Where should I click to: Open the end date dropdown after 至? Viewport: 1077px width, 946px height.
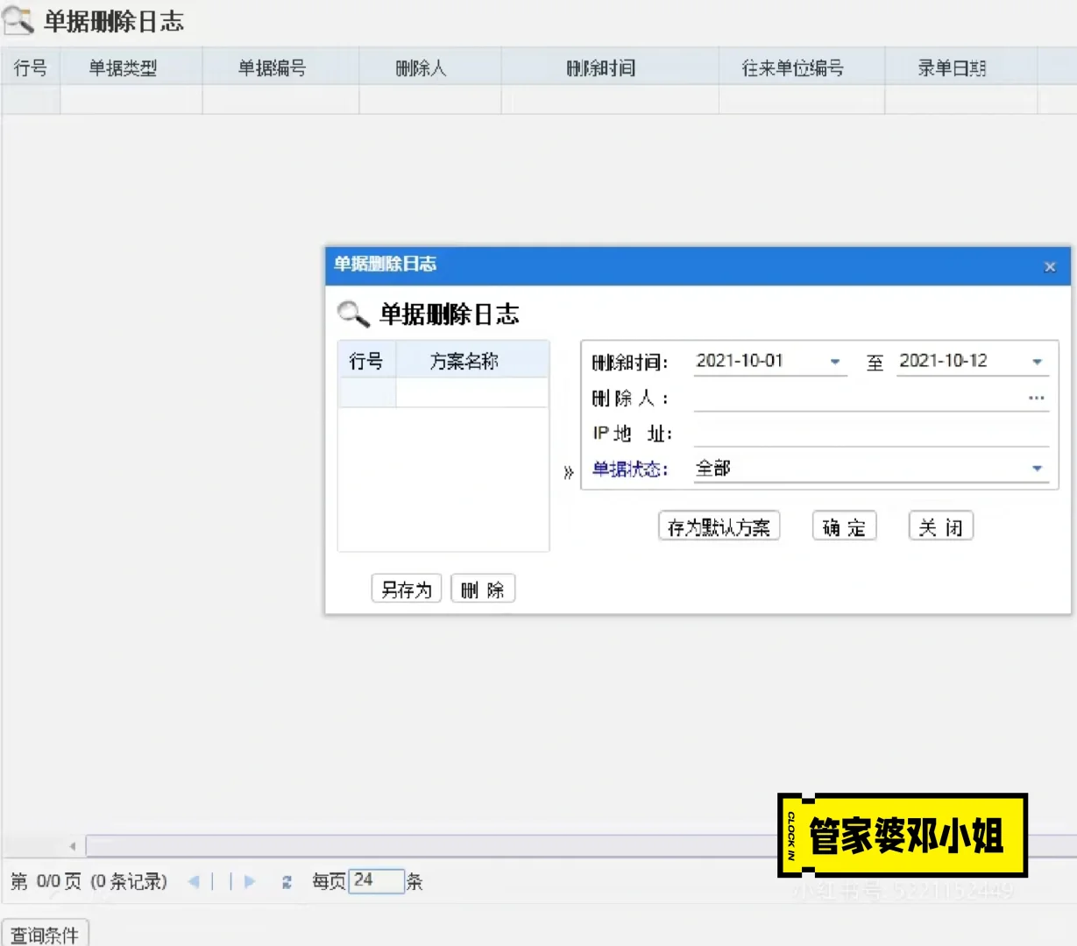pos(1037,361)
